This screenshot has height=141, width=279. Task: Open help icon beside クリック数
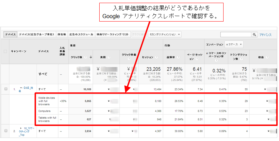[x=85, y=57]
